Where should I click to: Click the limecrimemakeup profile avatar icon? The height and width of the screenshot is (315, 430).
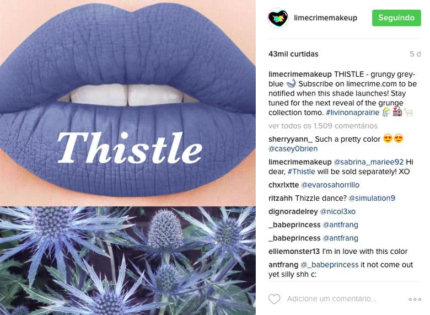click(x=278, y=18)
